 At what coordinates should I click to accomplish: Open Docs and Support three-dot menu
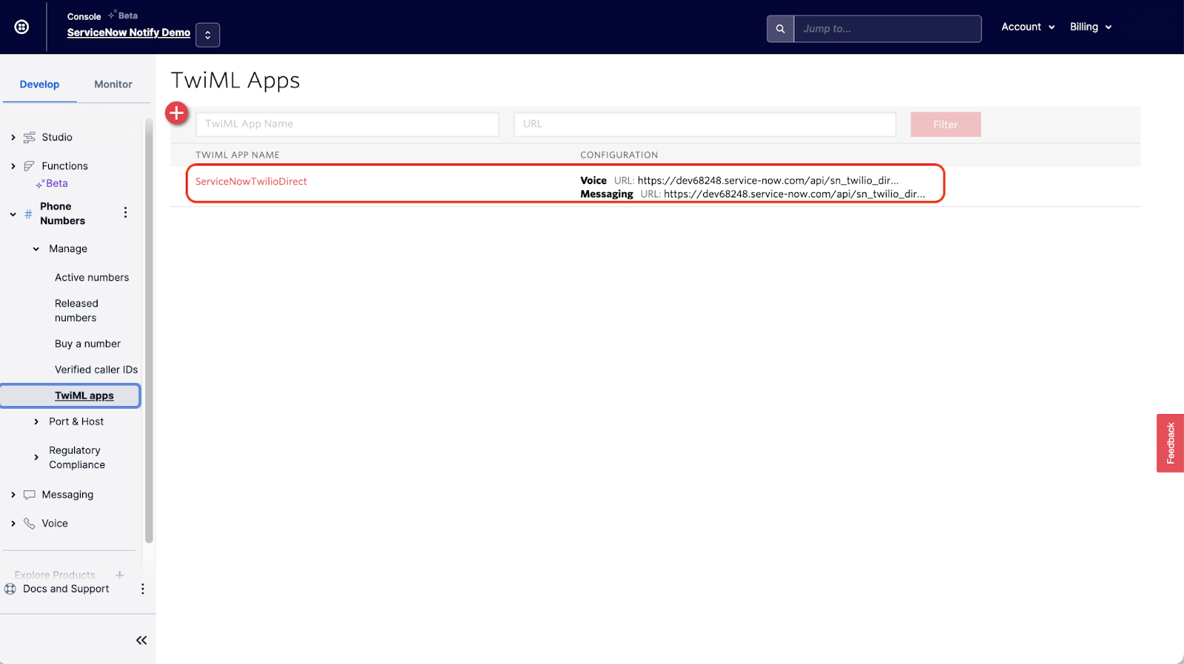point(143,589)
